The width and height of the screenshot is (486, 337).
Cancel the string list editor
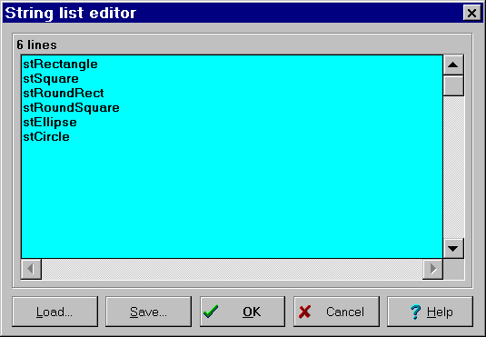tap(336, 312)
